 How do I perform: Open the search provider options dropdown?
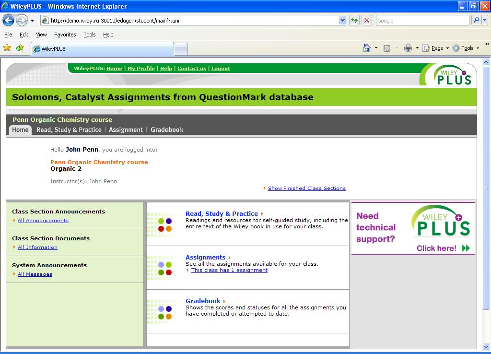(485, 20)
